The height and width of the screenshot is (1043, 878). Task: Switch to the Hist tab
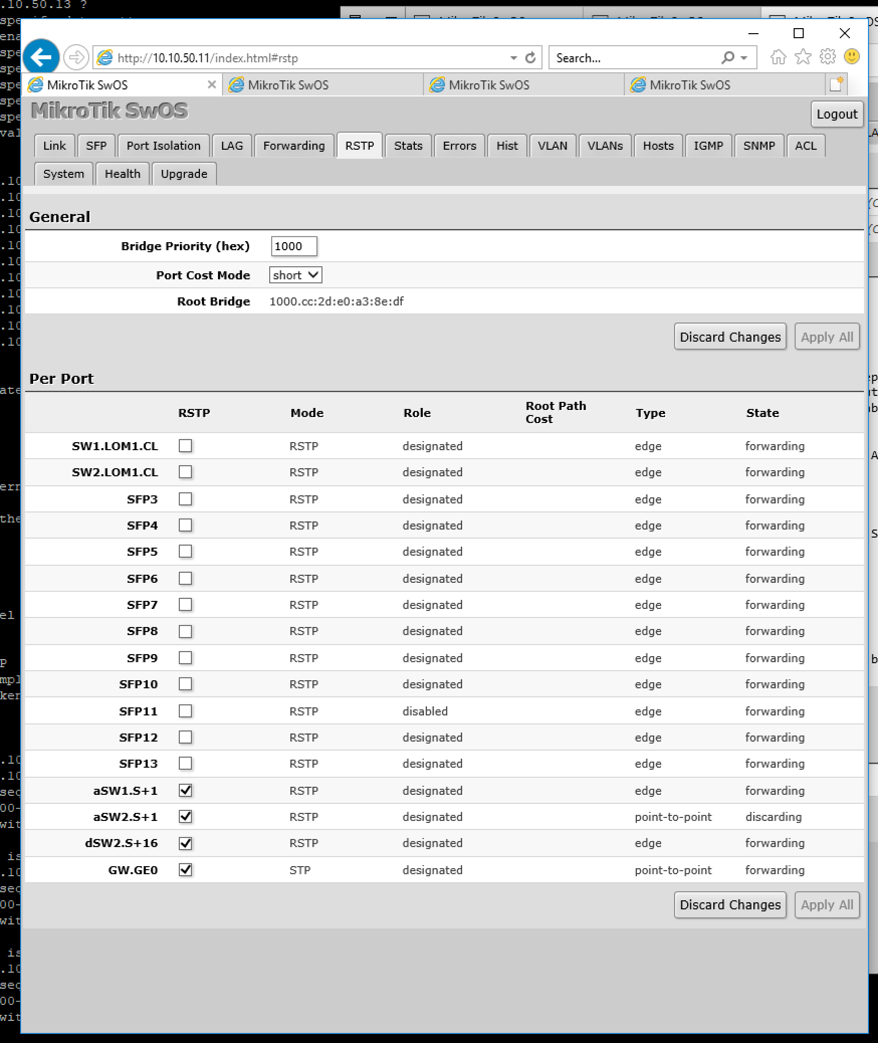click(507, 146)
